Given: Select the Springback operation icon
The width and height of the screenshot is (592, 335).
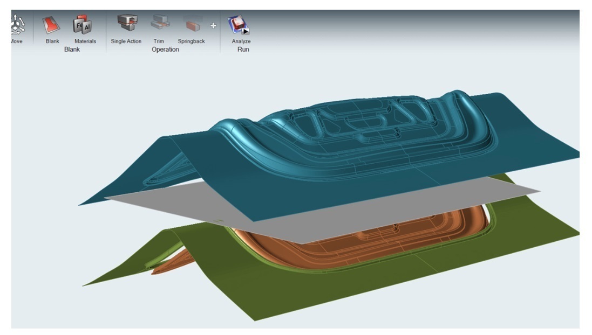Looking at the screenshot, I should 193,23.
